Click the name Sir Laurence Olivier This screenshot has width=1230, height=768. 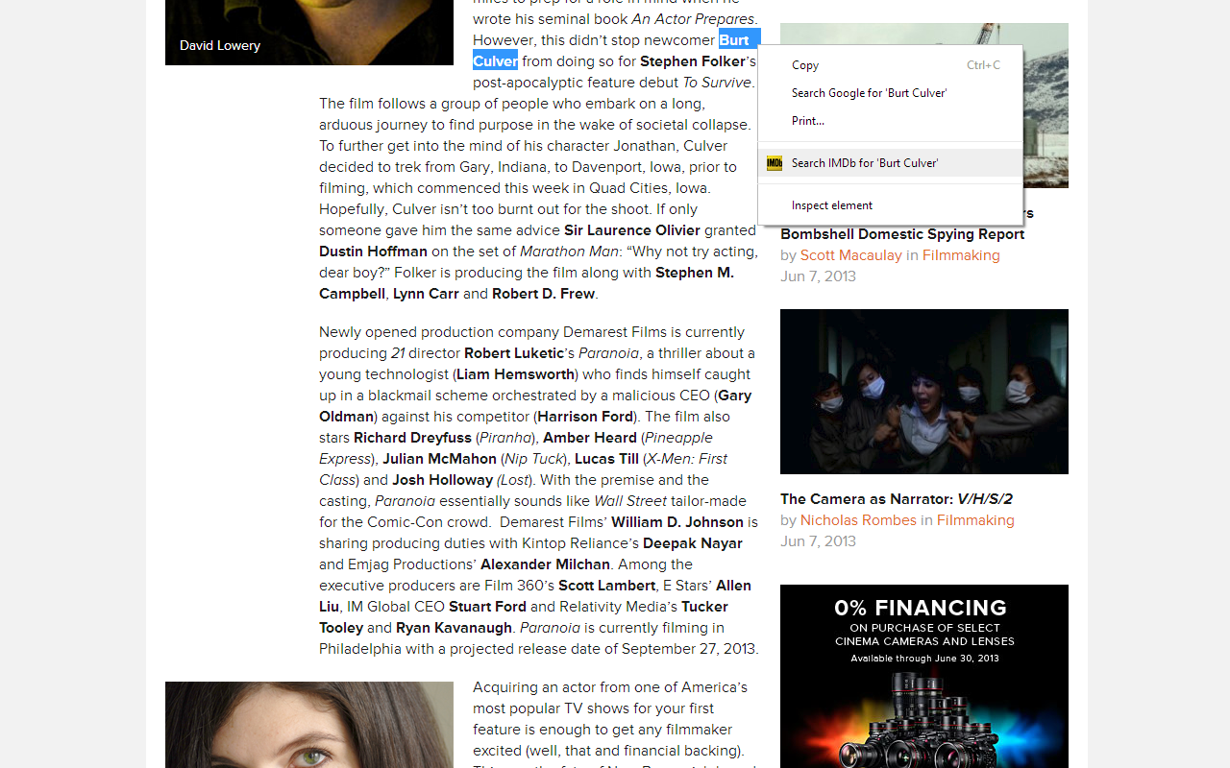pyautogui.click(x=631, y=230)
